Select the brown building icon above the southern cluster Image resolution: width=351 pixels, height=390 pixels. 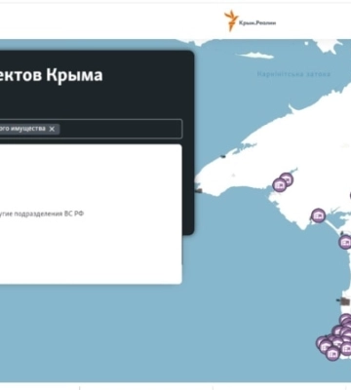[344, 301]
